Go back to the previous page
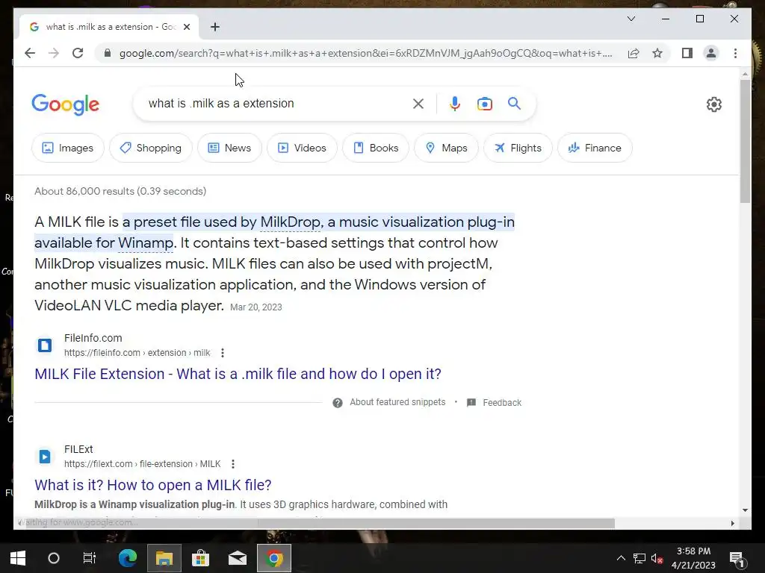This screenshot has height=573, width=765. [30, 53]
